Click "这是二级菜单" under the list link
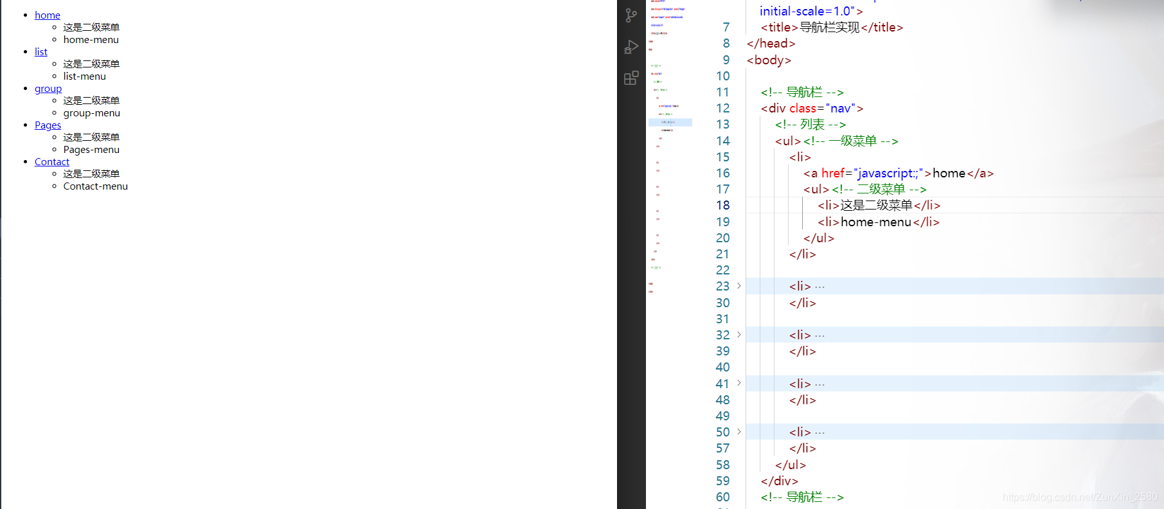The image size is (1164, 509). pos(91,64)
